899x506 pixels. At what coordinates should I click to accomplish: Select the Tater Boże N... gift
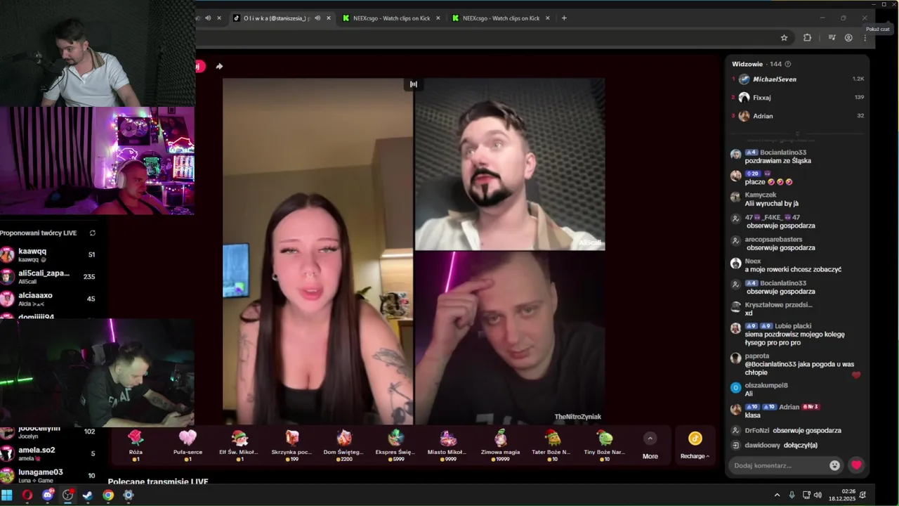pyautogui.click(x=552, y=446)
